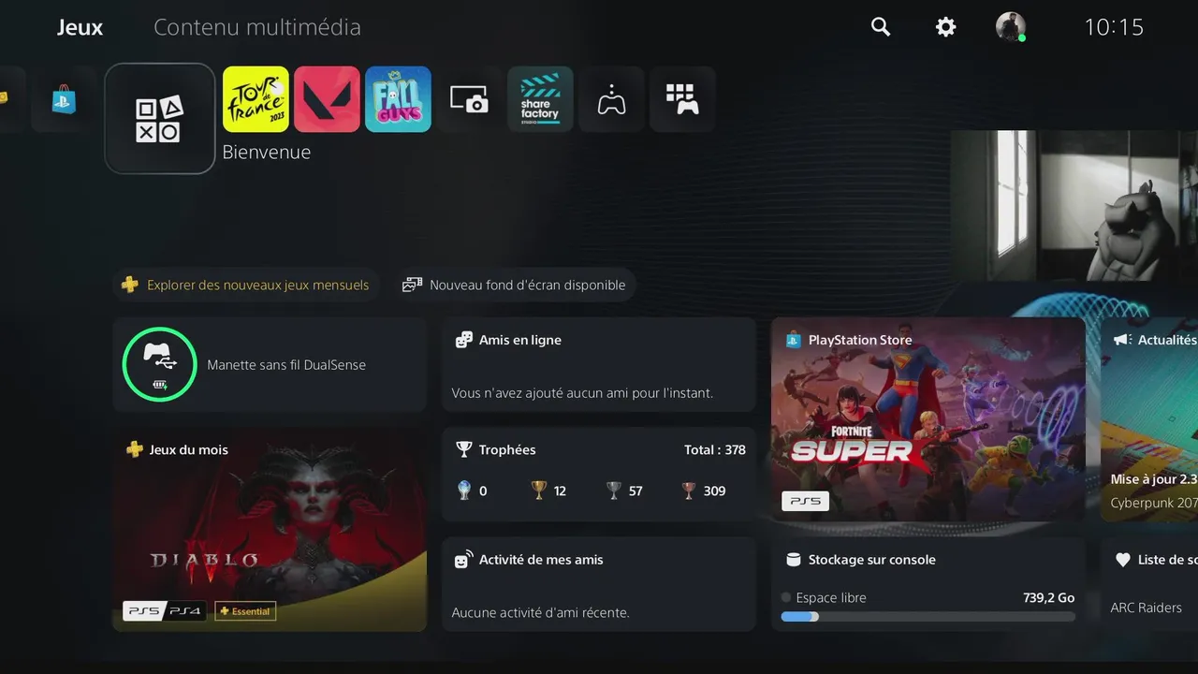Click the Actualités megaphone icon

point(1122,340)
